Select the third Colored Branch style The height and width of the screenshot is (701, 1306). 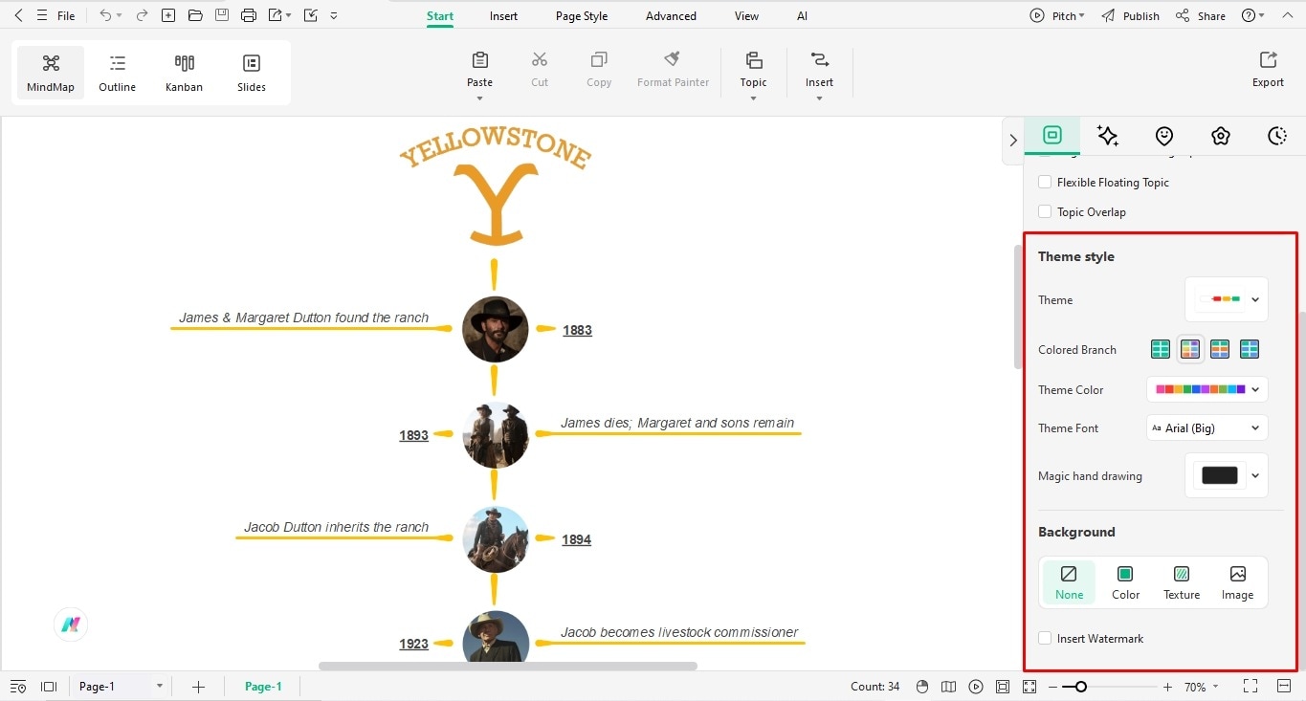1220,349
